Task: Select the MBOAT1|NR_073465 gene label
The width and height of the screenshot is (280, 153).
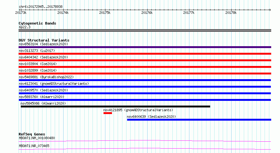Action: pos(34,146)
